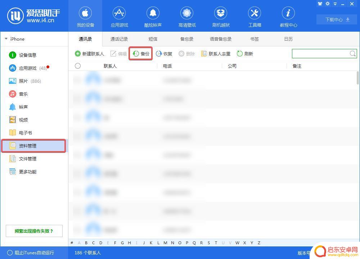Screen dimensions: 360x259
Task: Click the 删除 toolbar button
Action: click(186, 54)
